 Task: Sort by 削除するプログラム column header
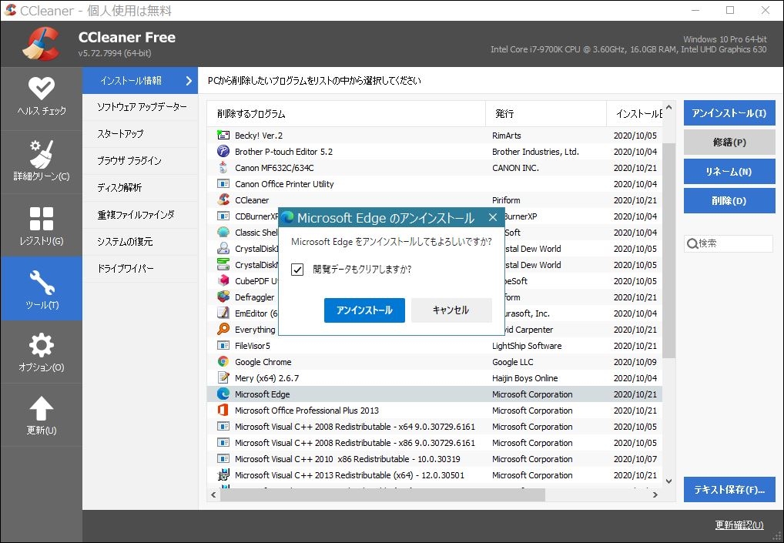point(346,114)
